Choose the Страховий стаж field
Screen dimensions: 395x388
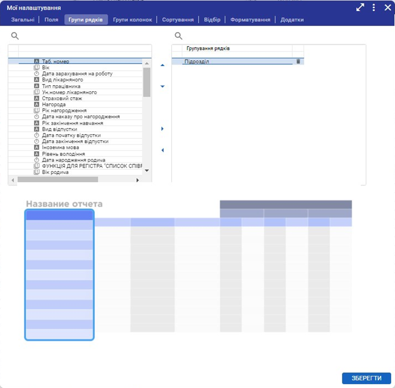click(x=62, y=98)
